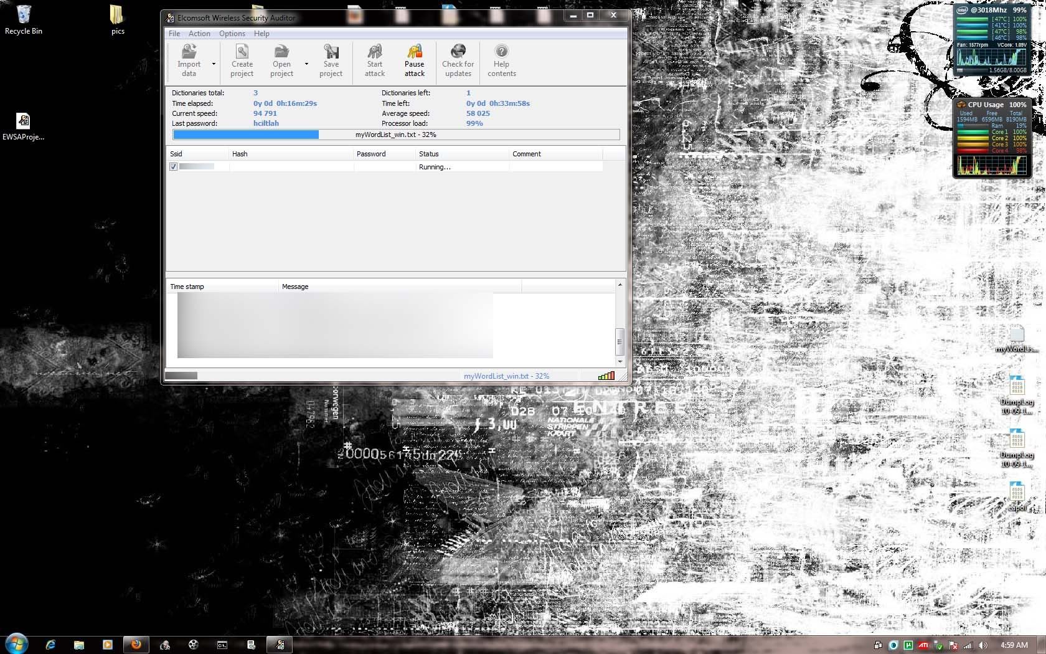Click the Start attack toolbar icon
Viewport: 1046px width, 654px height.
click(375, 60)
